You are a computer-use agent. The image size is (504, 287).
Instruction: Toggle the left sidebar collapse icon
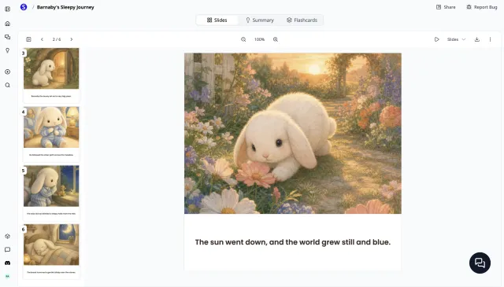(x=7, y=9)
